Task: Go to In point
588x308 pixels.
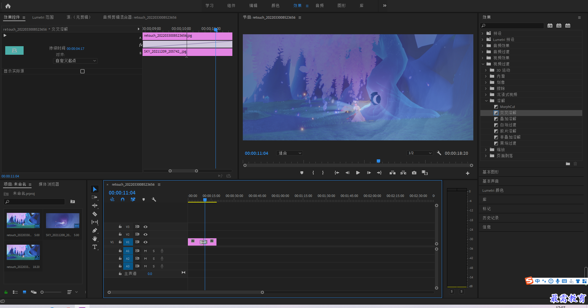Action: click(x=337, y=173)
